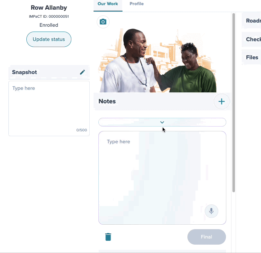Screen dimensions: 261x253
Task: Click the Snapshot section header
Action: [24, 72]
